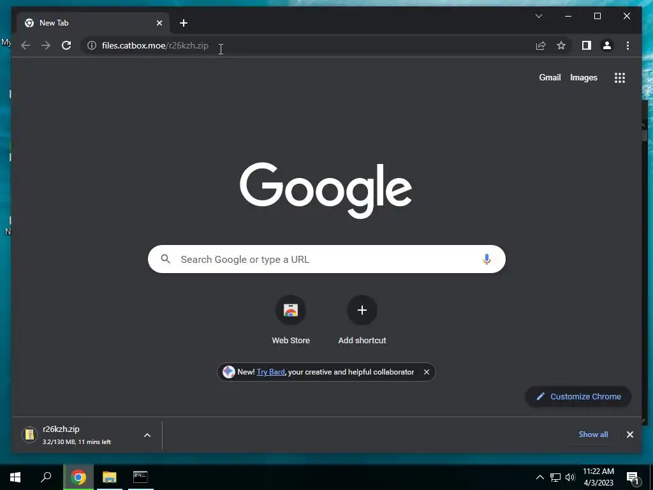Dismiss the Bard promo banner
653x490 pixels.
click(x=427, y=372)
